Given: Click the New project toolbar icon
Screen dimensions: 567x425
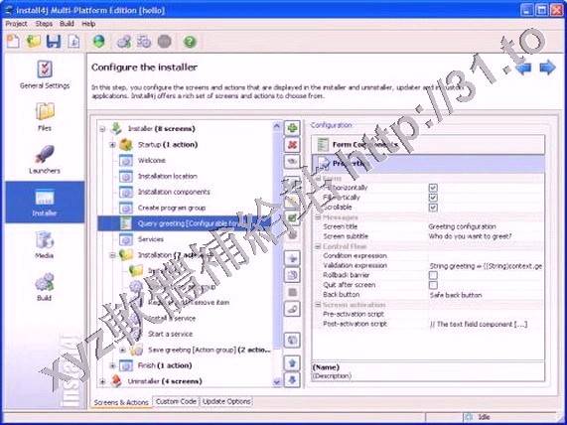Looking at the screenshot, I should (x=13, y=42).
